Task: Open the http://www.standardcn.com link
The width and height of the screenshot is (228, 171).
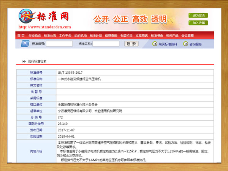Action: pyautogui.click(x=44, y=27)
